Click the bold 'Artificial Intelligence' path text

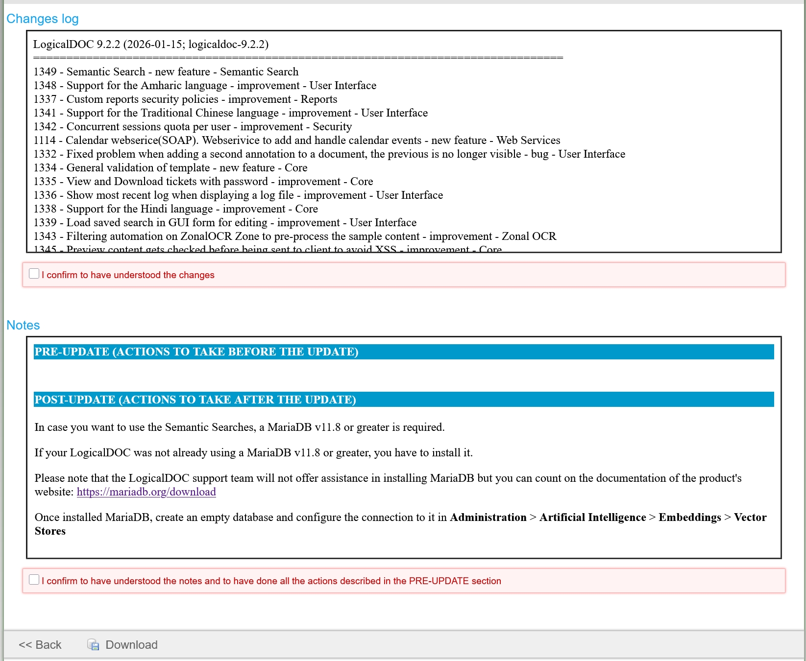click(x=592, y=518)
